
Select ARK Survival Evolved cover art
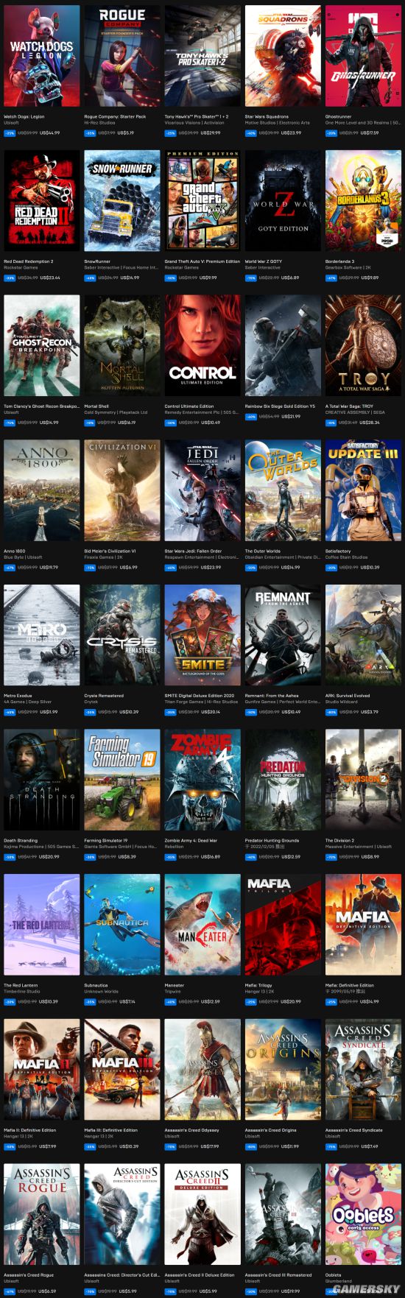(x=363, y=635)
